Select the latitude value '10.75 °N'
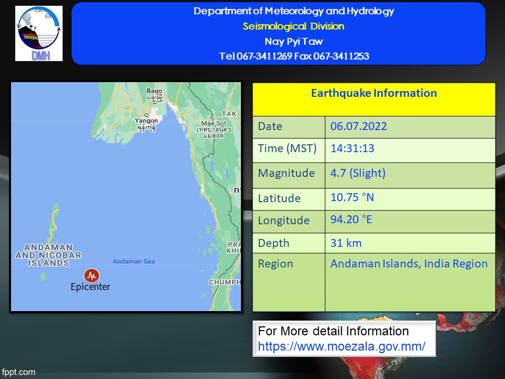The width and height of the screenshot is (505, 379). tap(352, 197)
